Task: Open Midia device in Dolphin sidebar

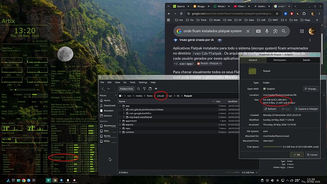Action: tap(108, 141)
